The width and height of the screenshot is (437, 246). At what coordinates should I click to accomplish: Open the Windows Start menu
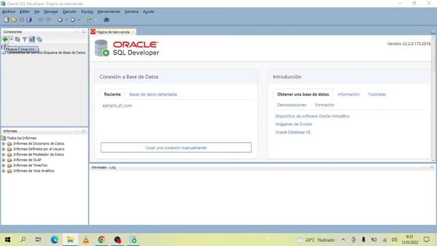point(8,240)
